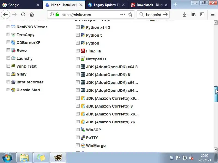The image size is (218, 163).
Task: Bookmark this page with the star icon
Action: click(130, 14)
